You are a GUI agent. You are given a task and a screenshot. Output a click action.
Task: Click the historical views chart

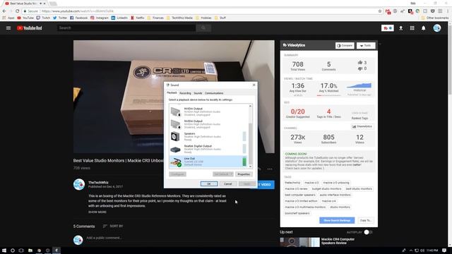[x=359, y=85]
